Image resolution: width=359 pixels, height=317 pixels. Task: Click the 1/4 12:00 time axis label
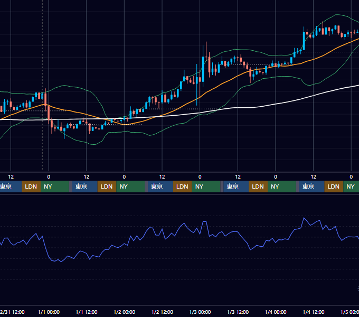click(x=314, y=312)
